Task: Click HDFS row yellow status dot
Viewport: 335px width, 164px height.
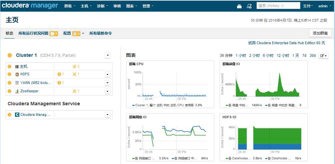Action: 9,74
